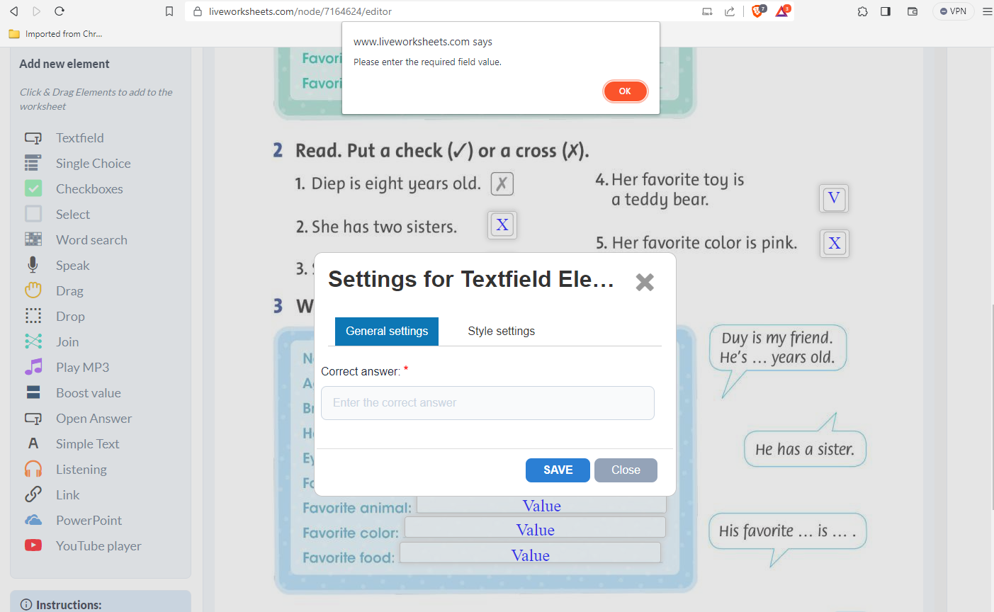
Task: Choose the Single Choice element
Action: click(93, 163)
